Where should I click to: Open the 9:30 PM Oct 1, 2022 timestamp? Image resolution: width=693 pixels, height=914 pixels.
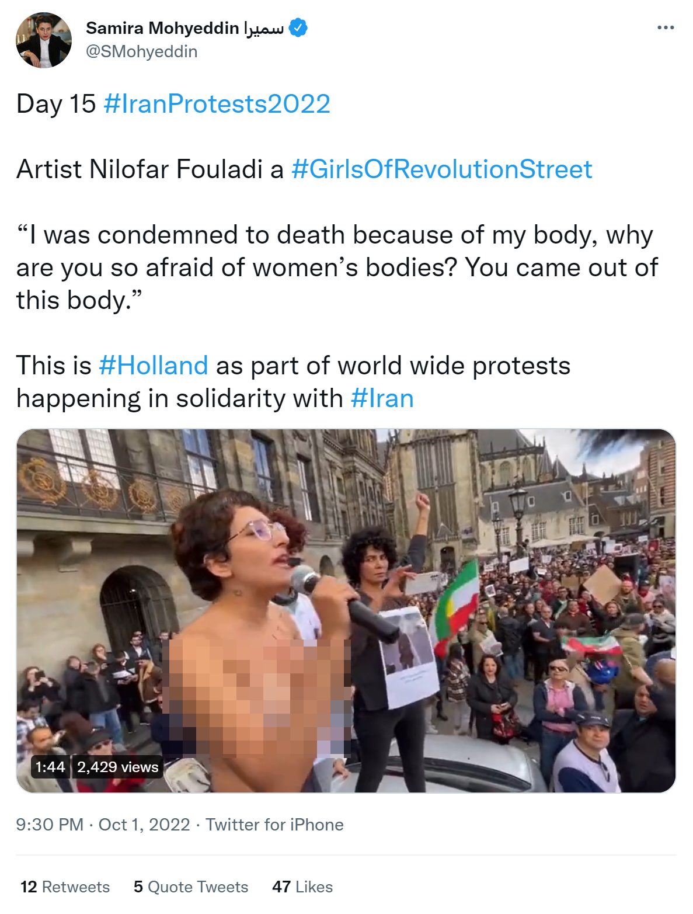coord(103,824)
